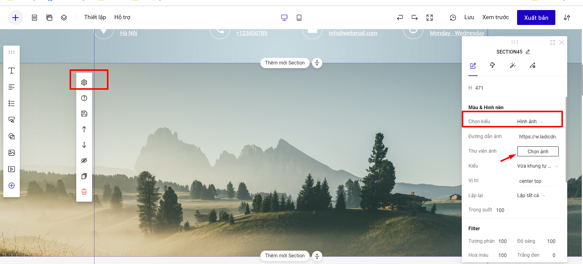Expand the Kiểu Vừa khung dropdown
The width and height of the screenshot is (583, 264).
pos(537,166)
